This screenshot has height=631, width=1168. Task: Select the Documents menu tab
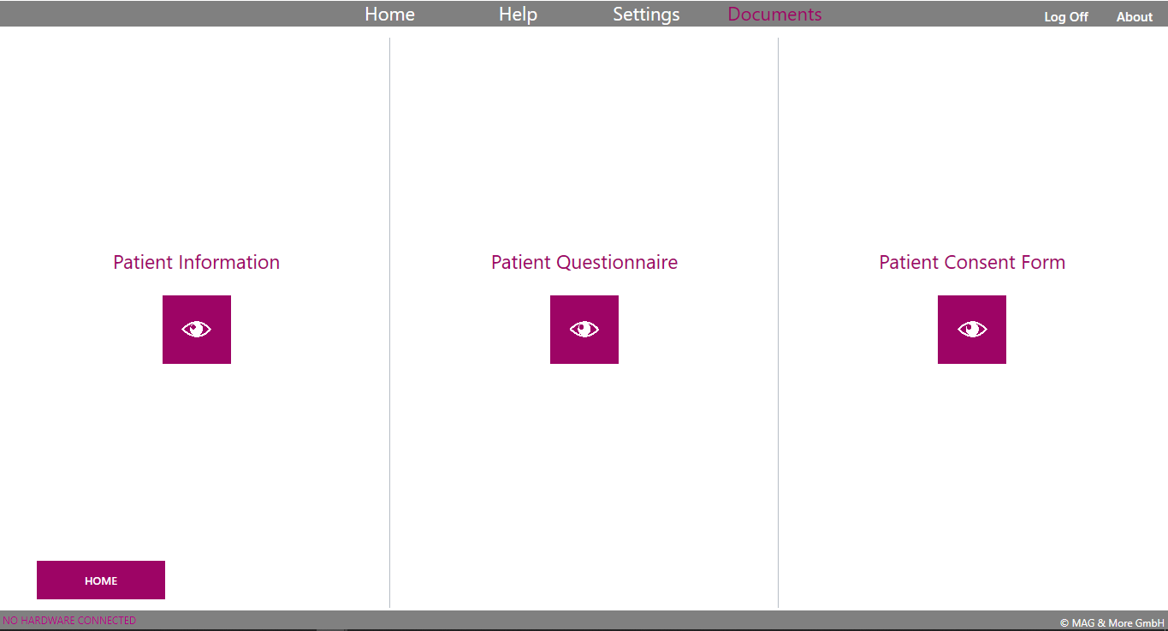pos(774,15)
